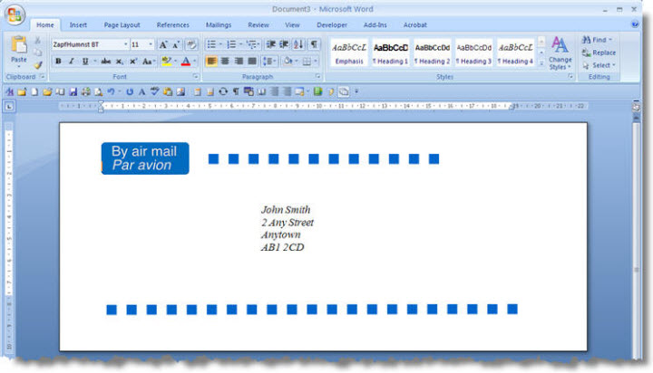Apply the Heading 1 style
The width and height of the screenshot is (653, 373).
(x=390, y=53)
